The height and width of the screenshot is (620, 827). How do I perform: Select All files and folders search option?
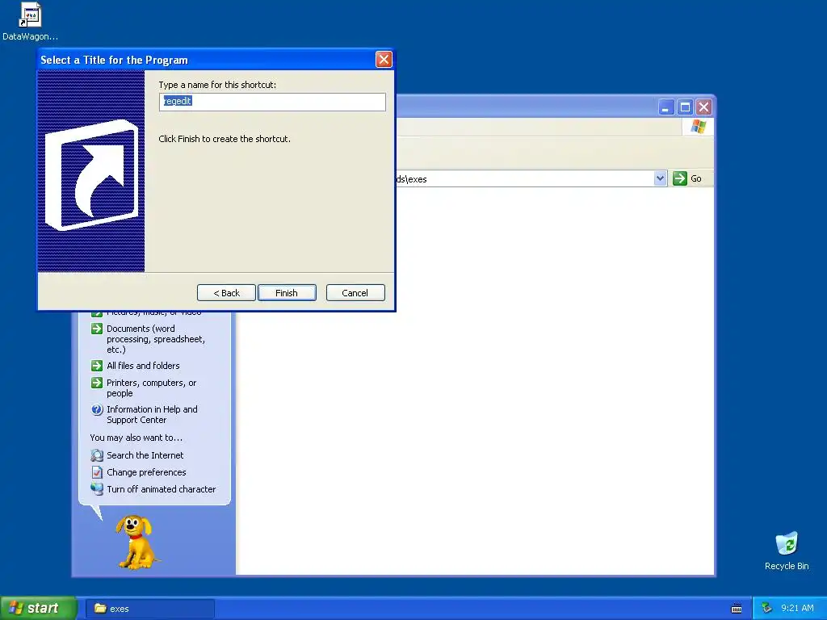[x=143, y=366]
